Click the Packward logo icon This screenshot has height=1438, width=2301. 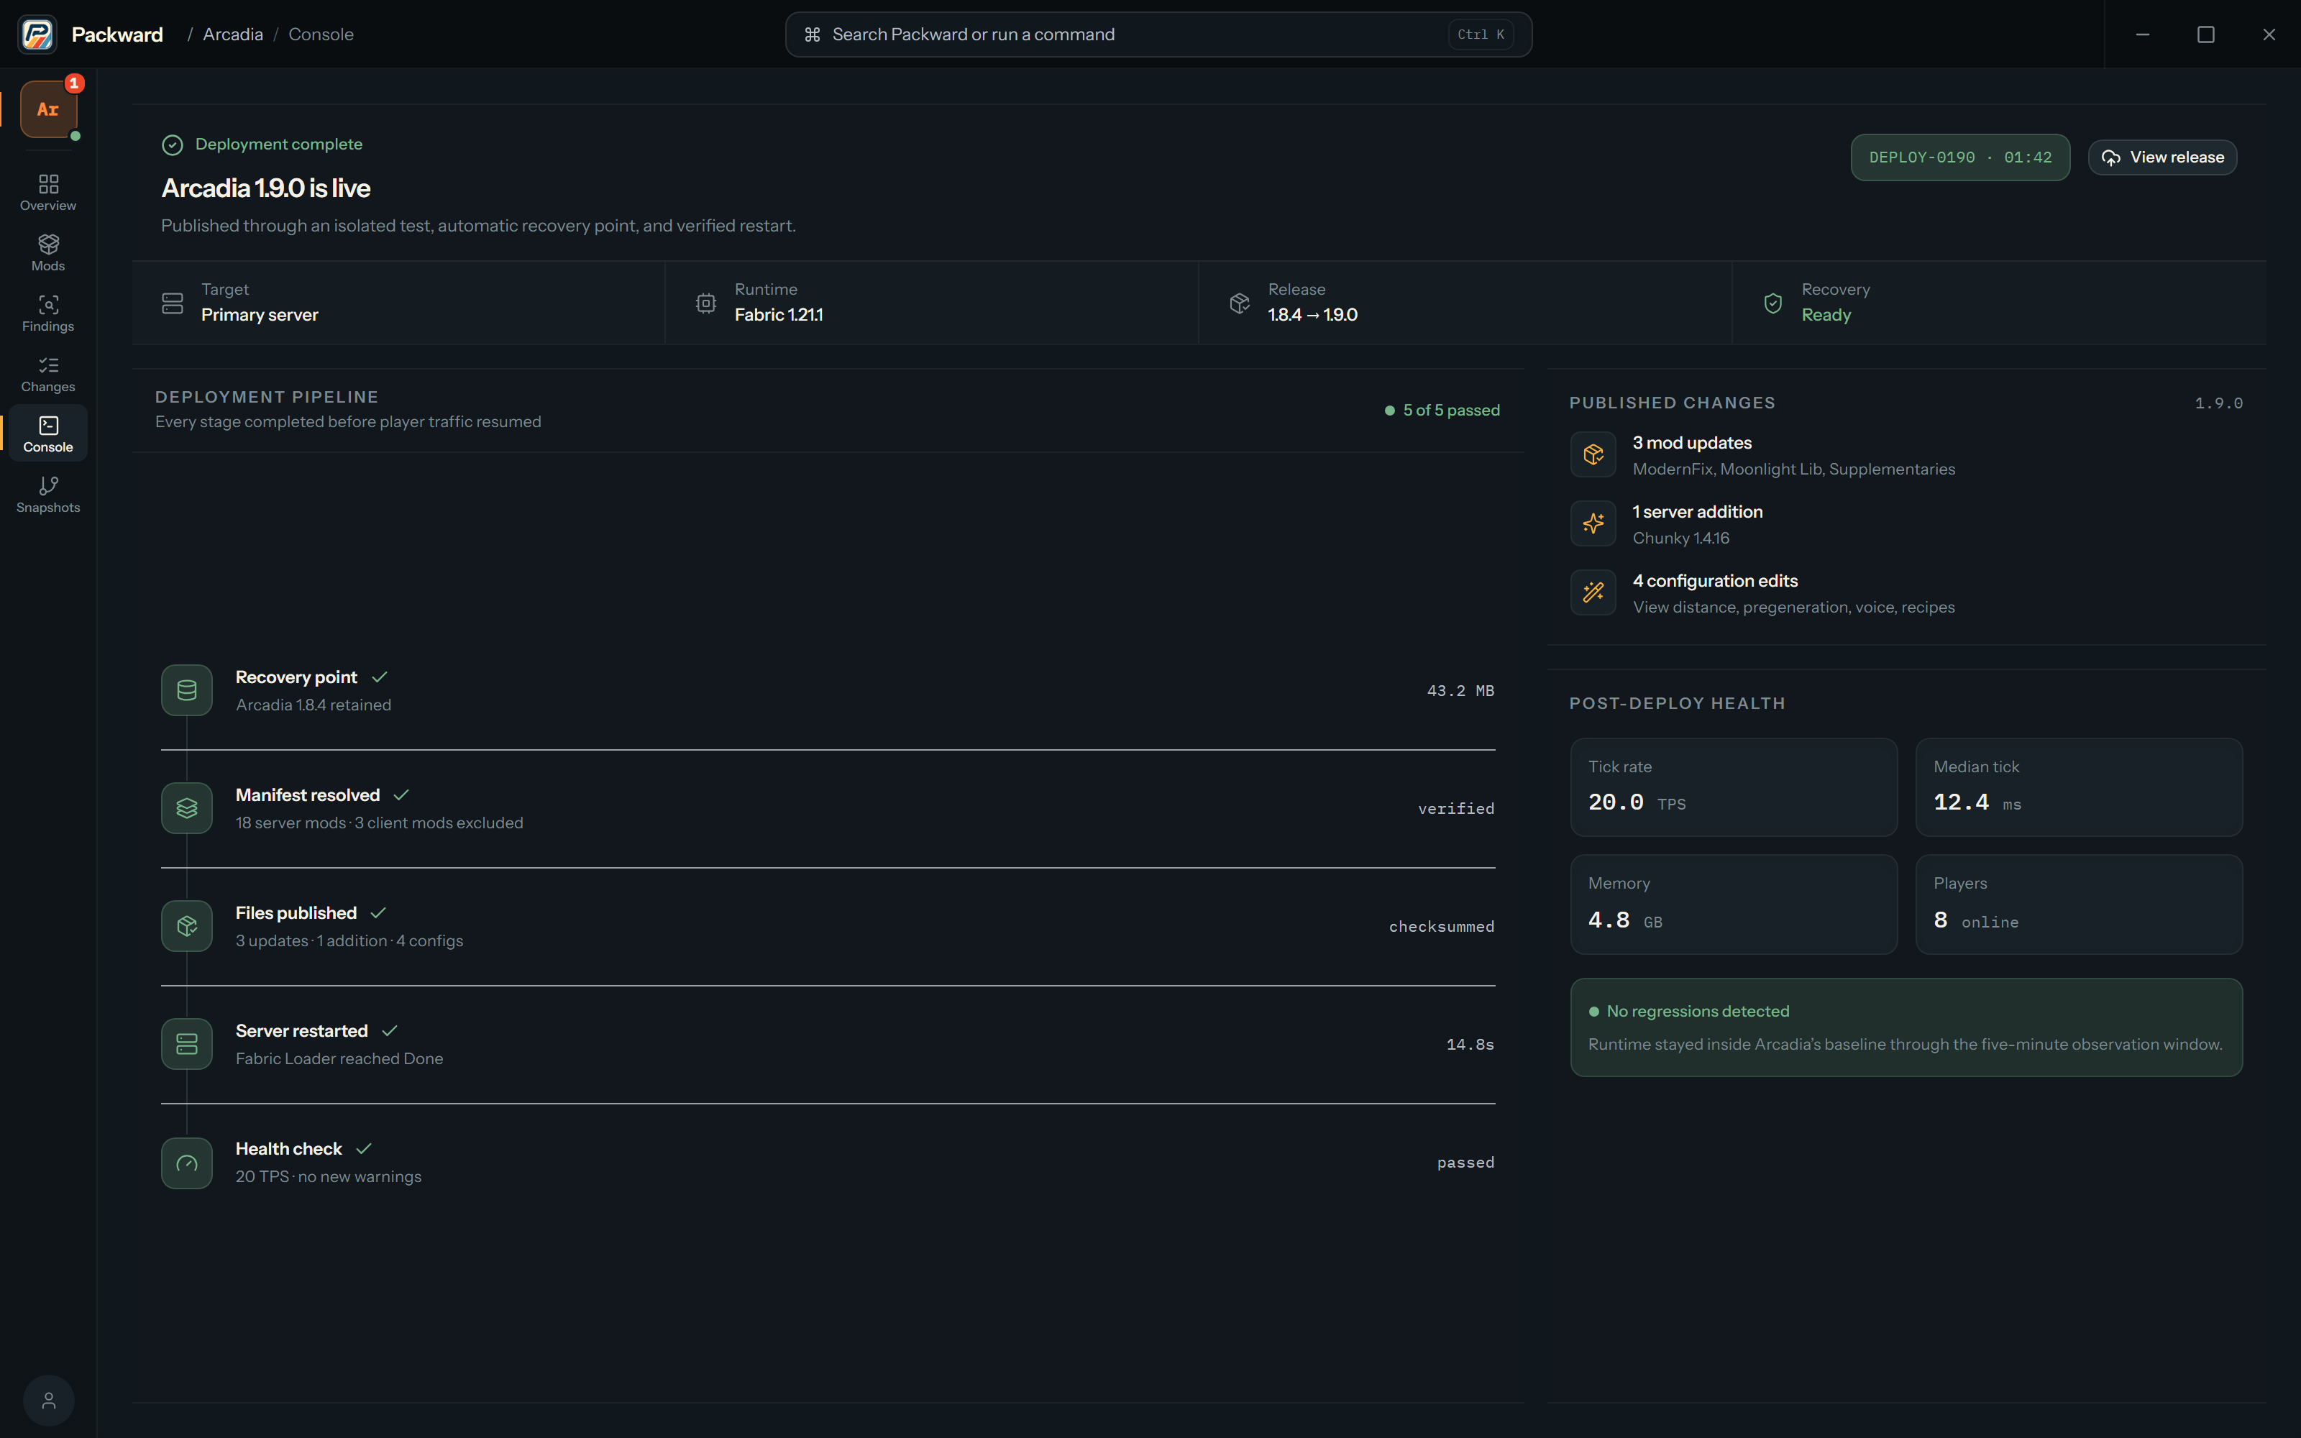pos(37,35)
